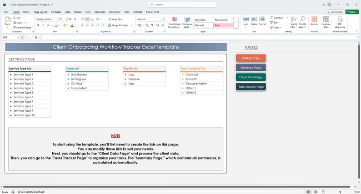Click the Copy icon
The height and width of the screenshot is (194, 361).
coord(14,23)
